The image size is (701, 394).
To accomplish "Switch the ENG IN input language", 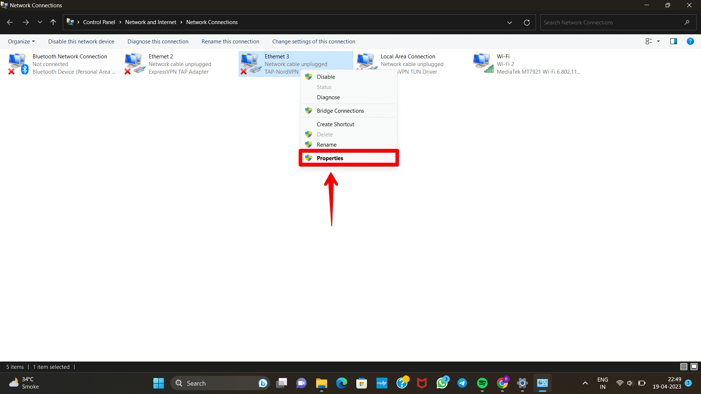I will click(602, 383).
